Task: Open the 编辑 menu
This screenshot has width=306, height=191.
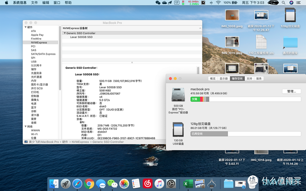Action: (x=45, y=3)
